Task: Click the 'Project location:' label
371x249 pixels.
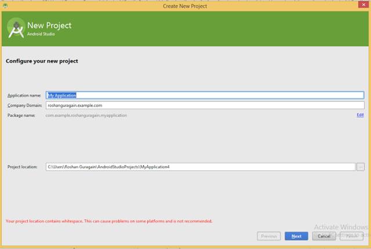Action: click(22, 167)
